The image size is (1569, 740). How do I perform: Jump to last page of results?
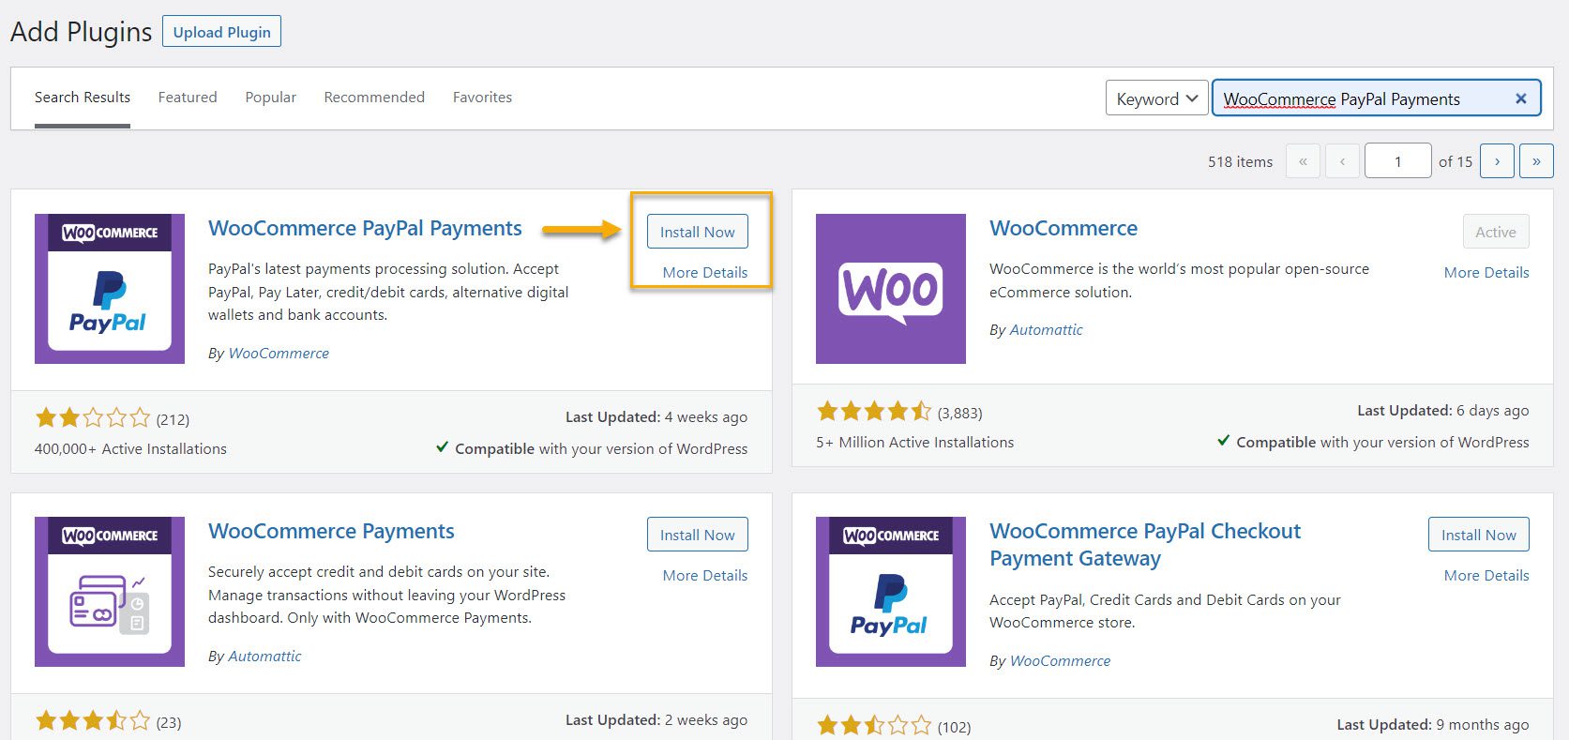(1536, 161)
